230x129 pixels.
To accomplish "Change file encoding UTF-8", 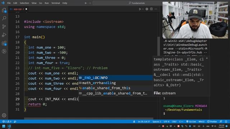I will click(x=166, y=121).
